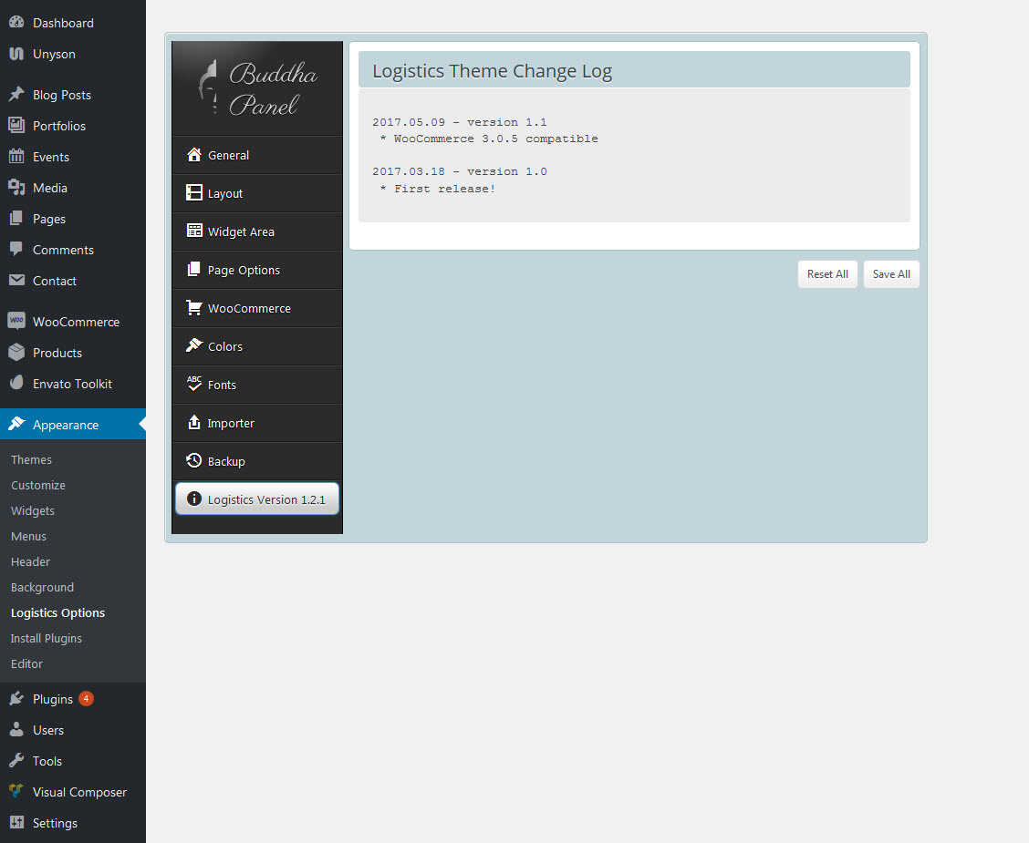Image resolution: width=1029 pixels, height=843 pixels.
Task: Open the Customize submenu link
Action: click(38, 485)
